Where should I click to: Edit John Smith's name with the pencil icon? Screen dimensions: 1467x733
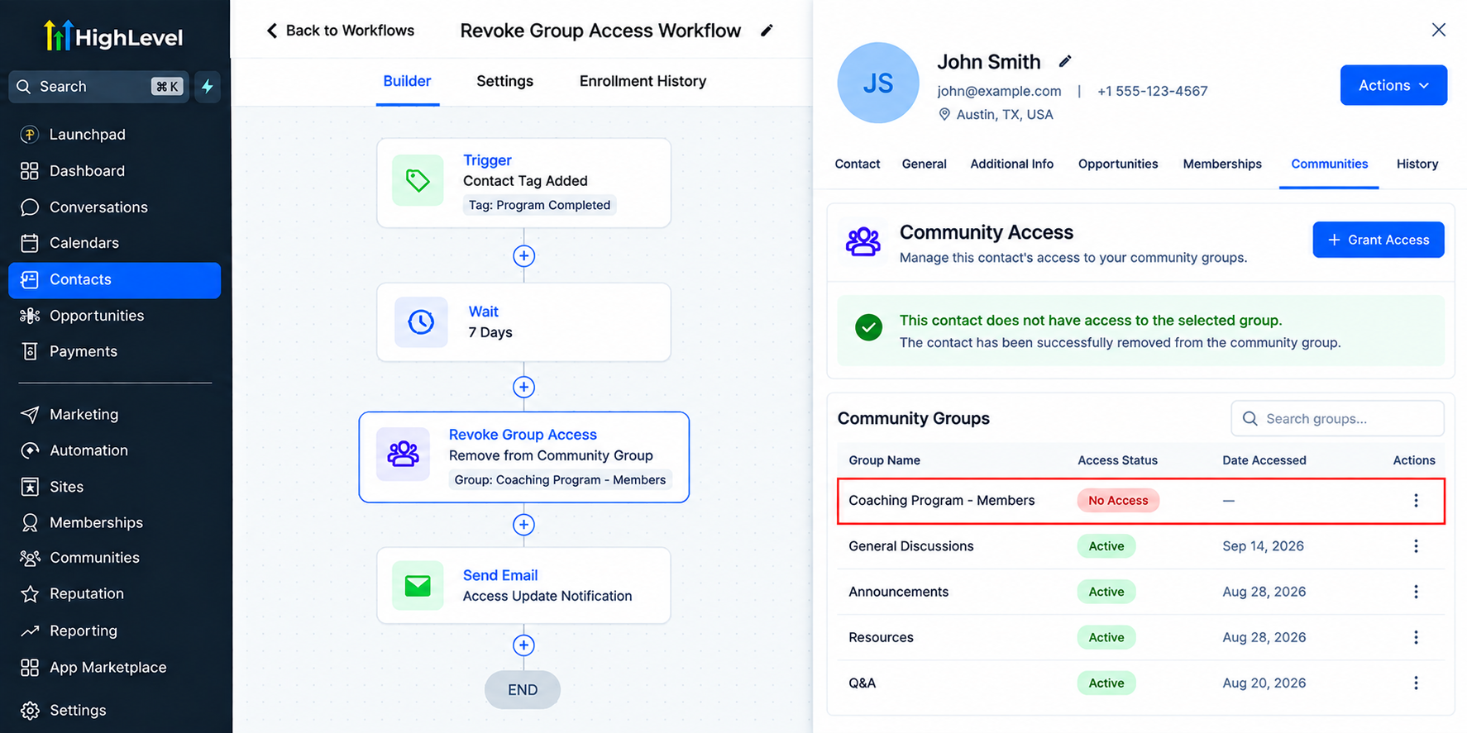1065,61
